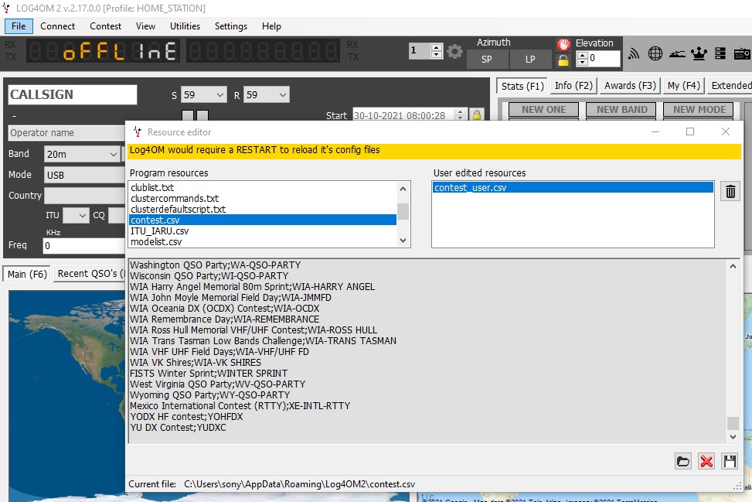Open folder icon in Resource editor

tap(683, 461)
